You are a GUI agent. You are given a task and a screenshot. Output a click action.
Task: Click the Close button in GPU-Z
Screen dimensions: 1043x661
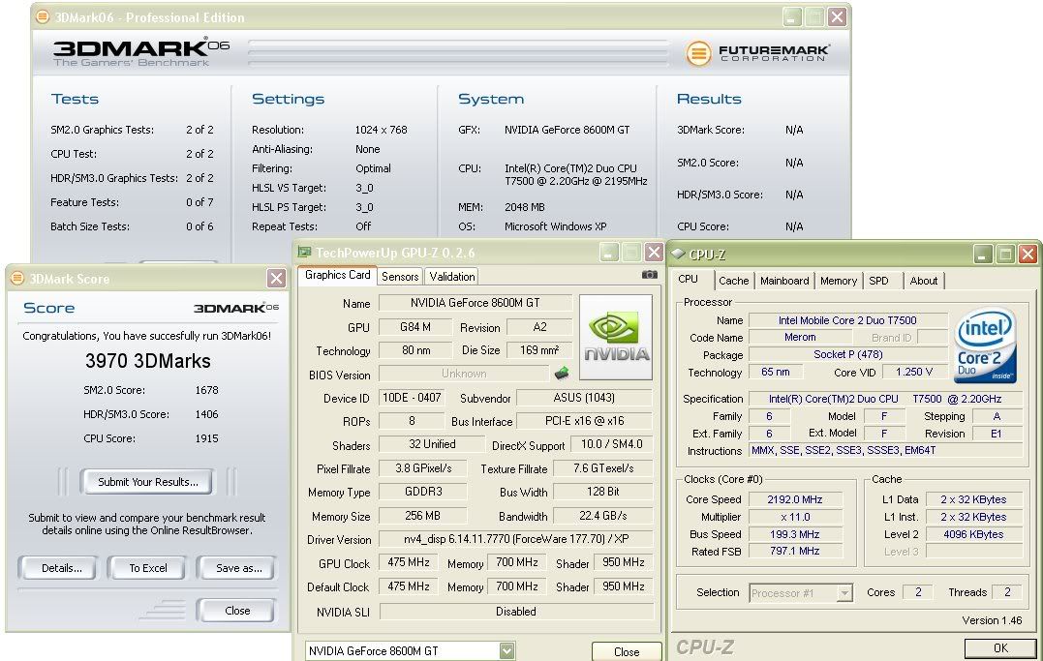626,651
